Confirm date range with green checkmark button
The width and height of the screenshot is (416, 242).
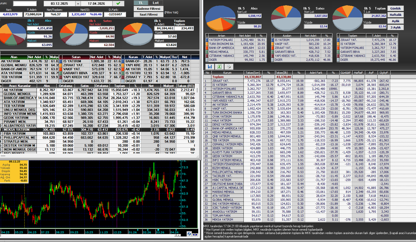coord(119,3)
